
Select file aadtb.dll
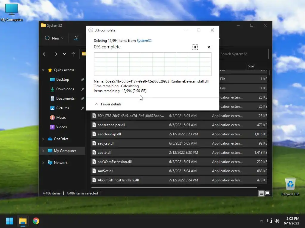pyautogui.click(x=179, y=153)
